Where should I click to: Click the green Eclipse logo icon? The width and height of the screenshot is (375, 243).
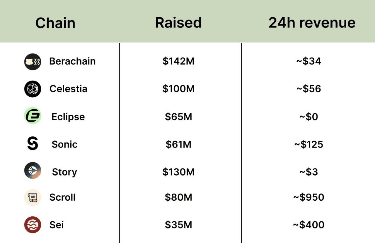tap(33, 116)
